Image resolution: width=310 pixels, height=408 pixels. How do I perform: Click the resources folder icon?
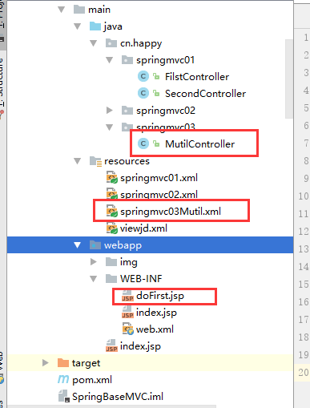95,161
